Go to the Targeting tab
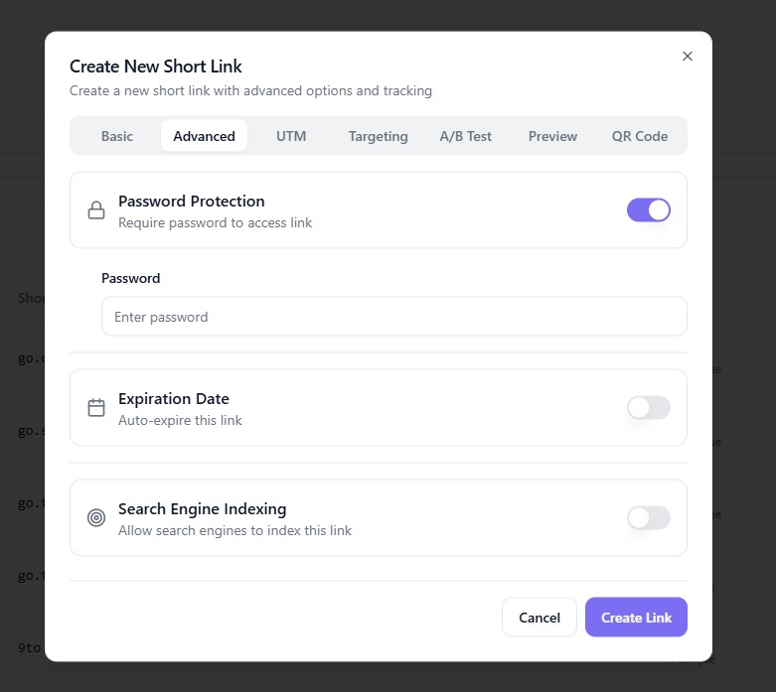The image size is (776, 692). (378, 136)
